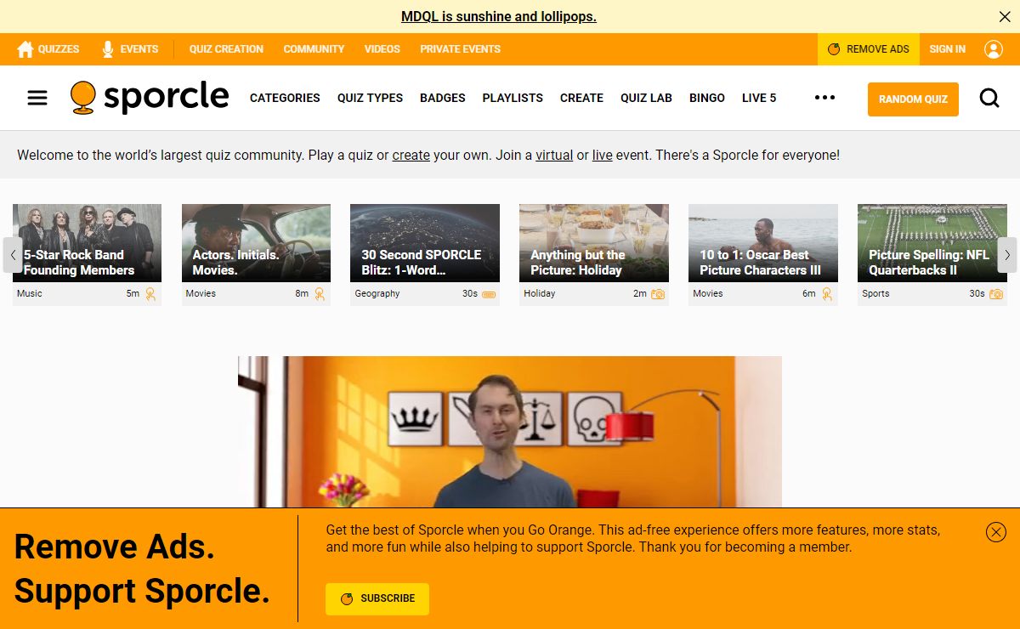Open Events with the microphone icon

(130, 49)
